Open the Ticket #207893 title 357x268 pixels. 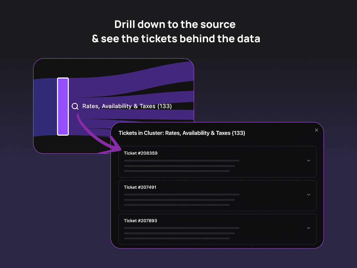[140, 221]
